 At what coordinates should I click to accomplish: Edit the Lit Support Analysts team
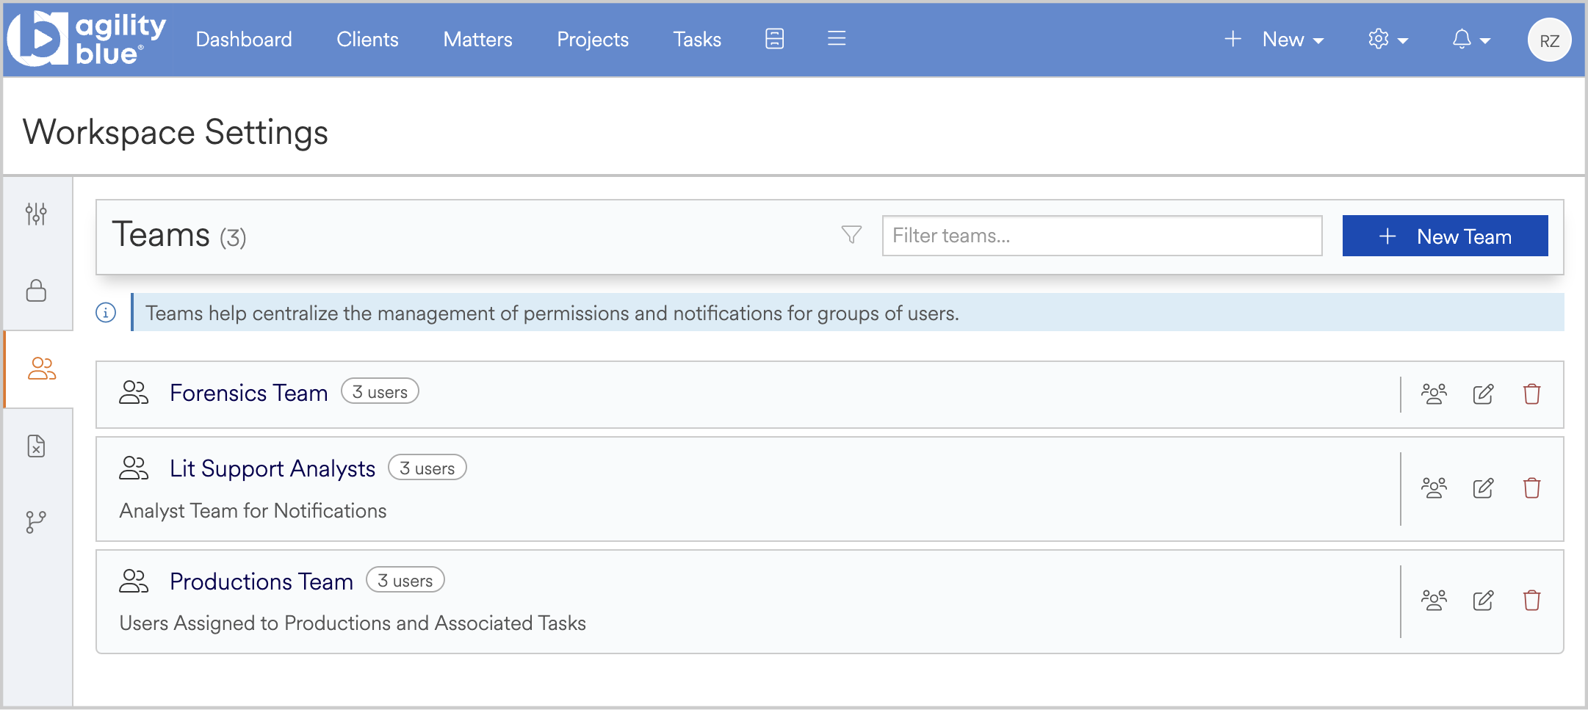pos(1484,488)
